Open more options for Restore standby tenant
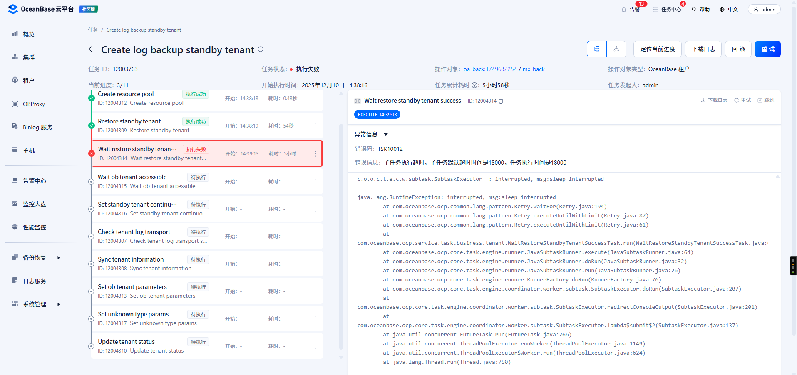This screenshot has width=797, height=375. click(x=315, y=126)
